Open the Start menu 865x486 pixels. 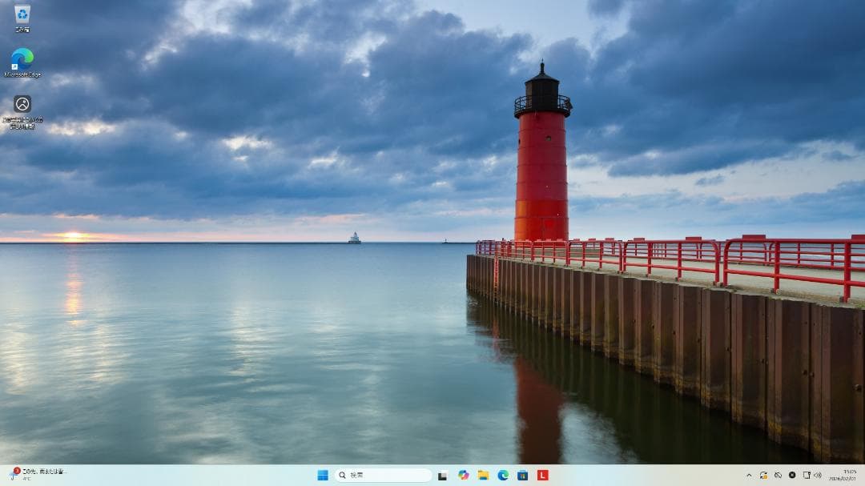click(324, 475)
